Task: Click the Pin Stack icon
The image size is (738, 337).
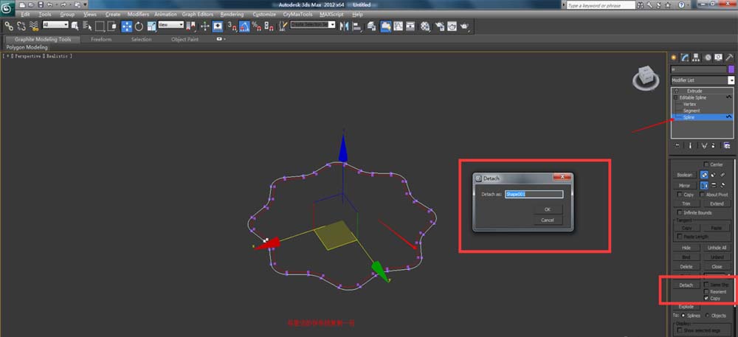Action: (x=677, y=146)
